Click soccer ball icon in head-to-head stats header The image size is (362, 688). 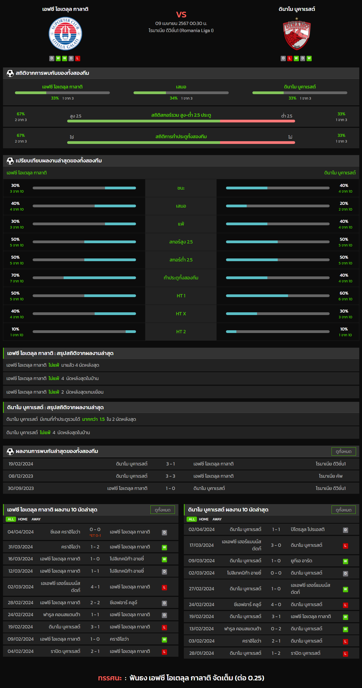(x=10, y=73)
